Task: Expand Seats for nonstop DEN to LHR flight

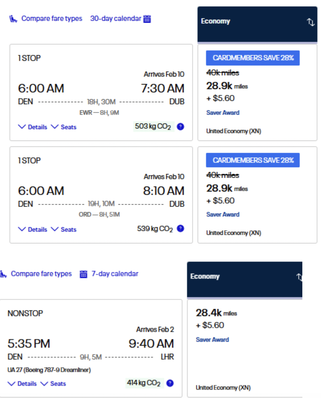Action: [x=53, y=384]
